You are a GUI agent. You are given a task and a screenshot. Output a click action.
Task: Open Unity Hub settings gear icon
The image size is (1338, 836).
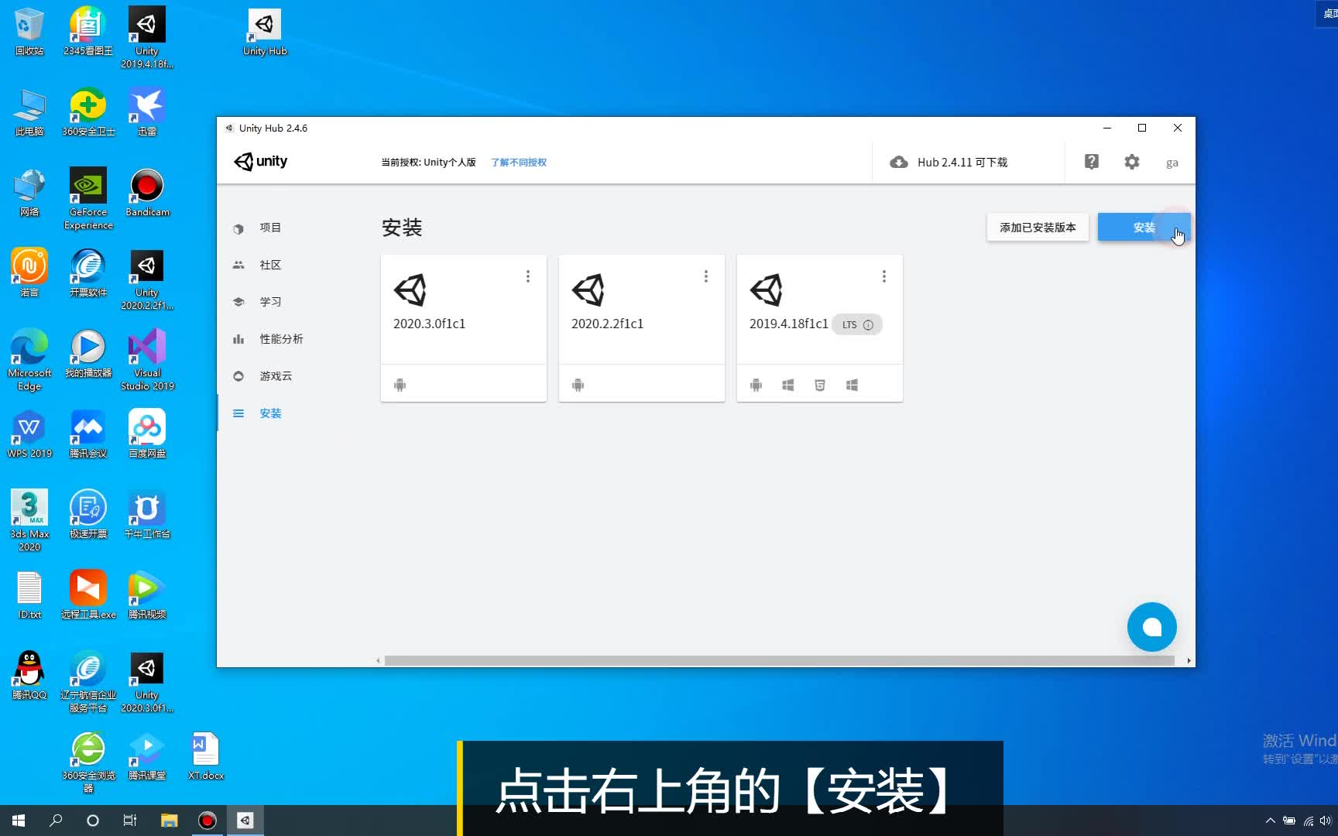tap(1131, 162)
